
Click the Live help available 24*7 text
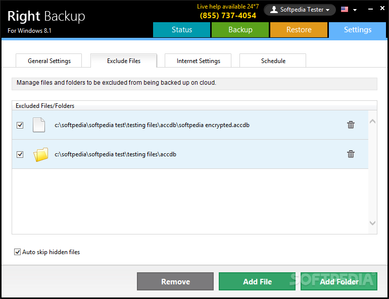tap(228, 7)
